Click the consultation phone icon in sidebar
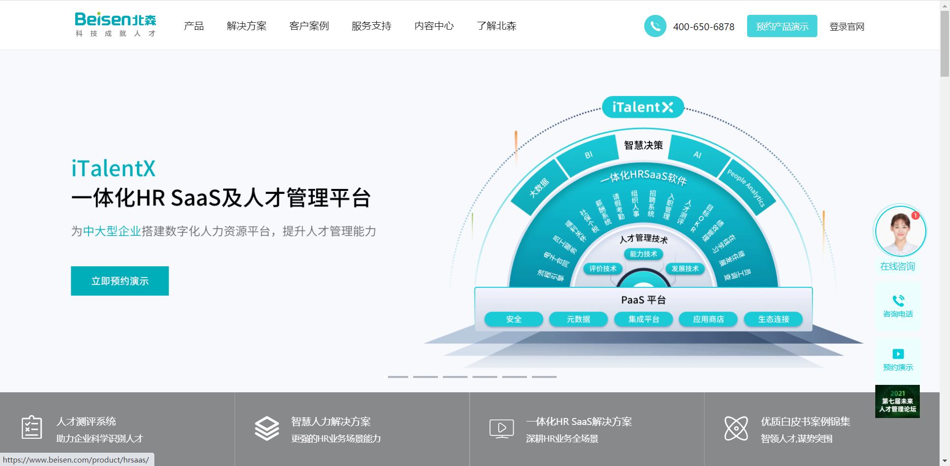950x466 pixels. (898, 300)
